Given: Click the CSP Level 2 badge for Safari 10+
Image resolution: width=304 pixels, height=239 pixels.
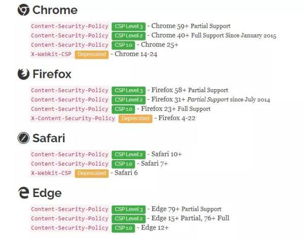Looking at the screenshot, I should (x=129, y=154).
